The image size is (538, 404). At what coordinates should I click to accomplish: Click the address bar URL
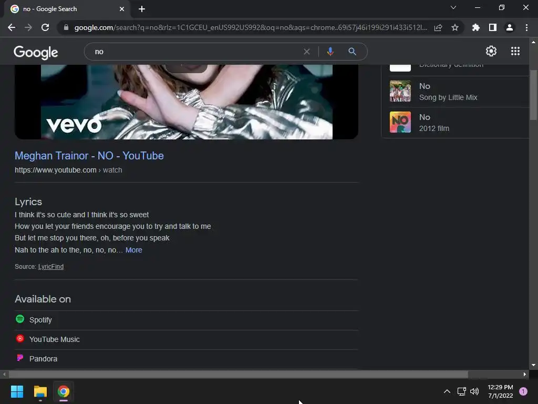coord(251,27)
